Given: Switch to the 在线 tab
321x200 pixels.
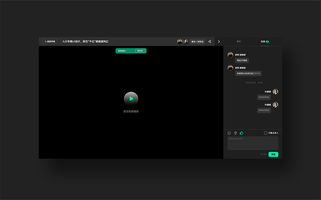Looking at the screenshot, I should (x=265, y=41).
